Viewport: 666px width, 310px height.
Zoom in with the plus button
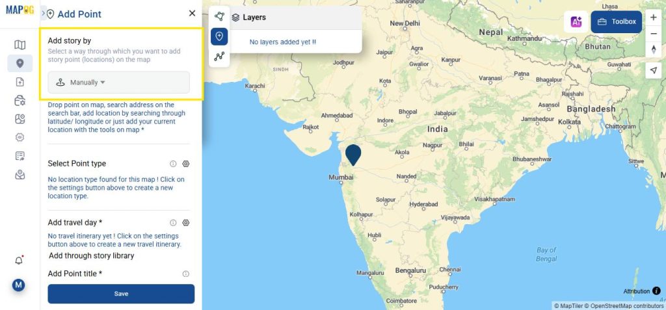coord(653,18)
